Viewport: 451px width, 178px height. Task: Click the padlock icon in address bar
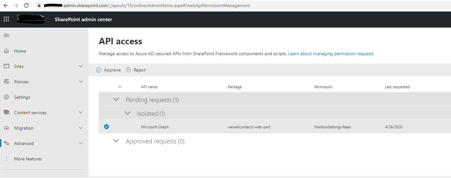[39, 6]
